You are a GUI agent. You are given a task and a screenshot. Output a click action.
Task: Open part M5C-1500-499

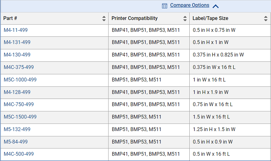tap(20, 117)
